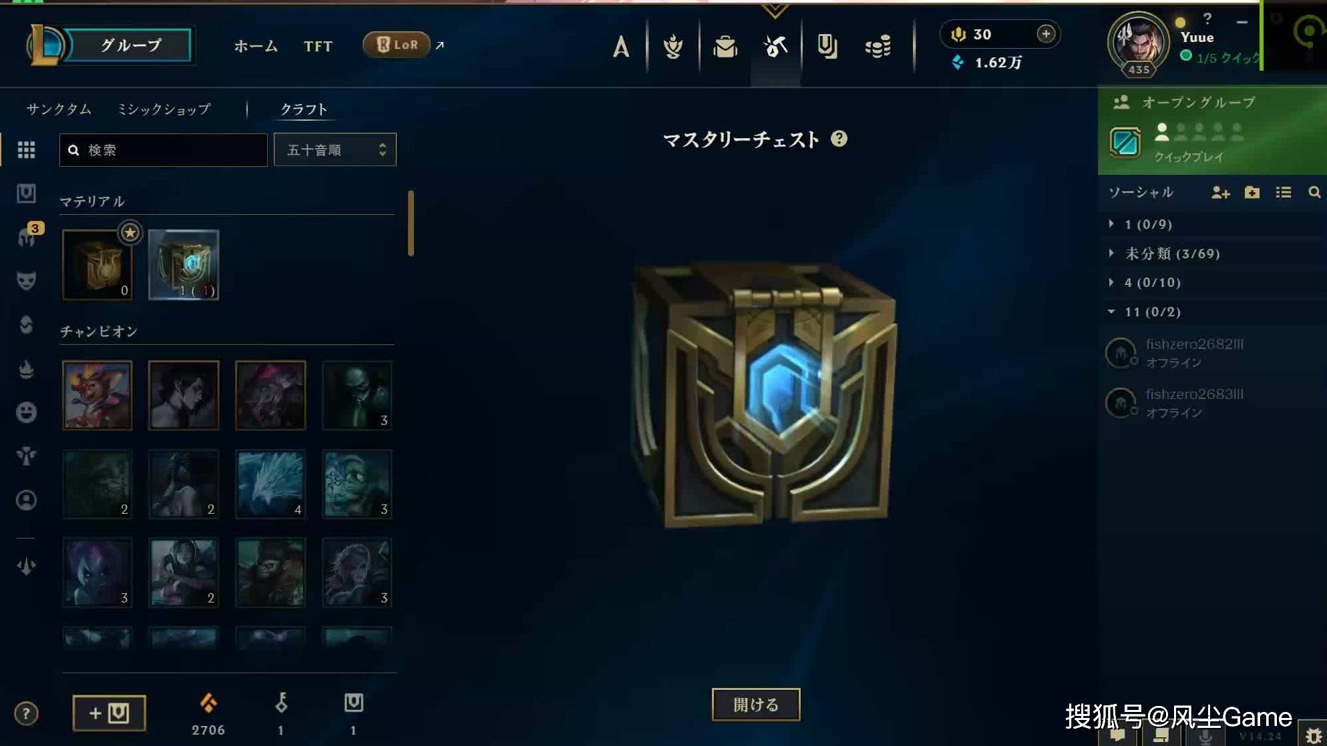1327x746 pixels.
Task: Open the Collection backpack icon
Action: coord(725,46)
